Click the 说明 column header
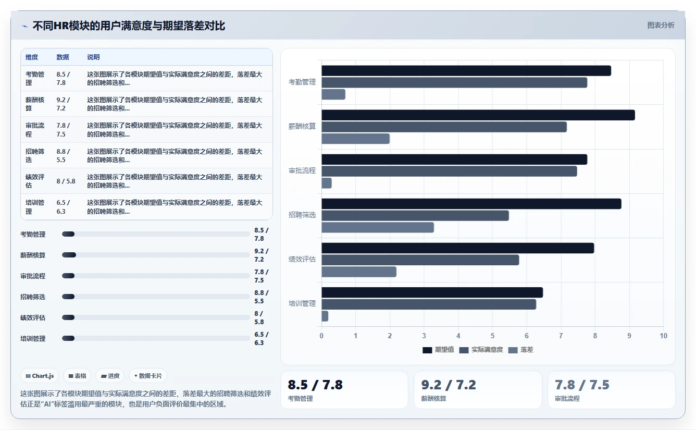The image size is (696, 430). click(93, 57)
